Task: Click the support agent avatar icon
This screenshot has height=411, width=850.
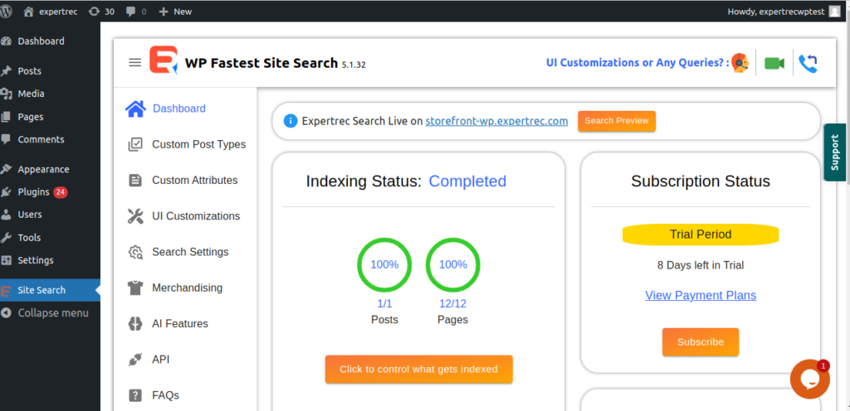Action: coord(740,63)
